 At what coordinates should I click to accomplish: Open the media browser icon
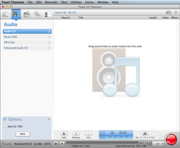point(168,12)
